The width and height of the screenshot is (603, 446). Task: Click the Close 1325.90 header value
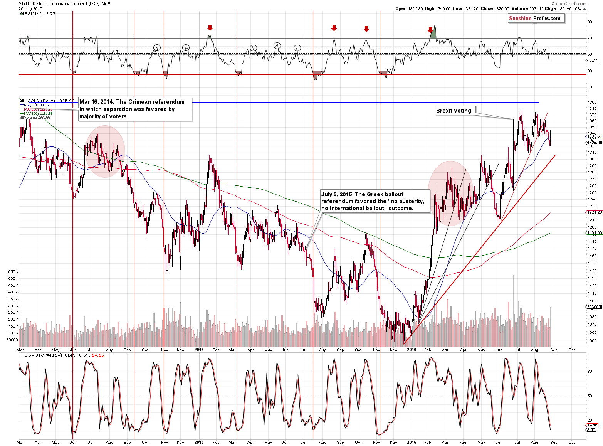click(494, 8)
